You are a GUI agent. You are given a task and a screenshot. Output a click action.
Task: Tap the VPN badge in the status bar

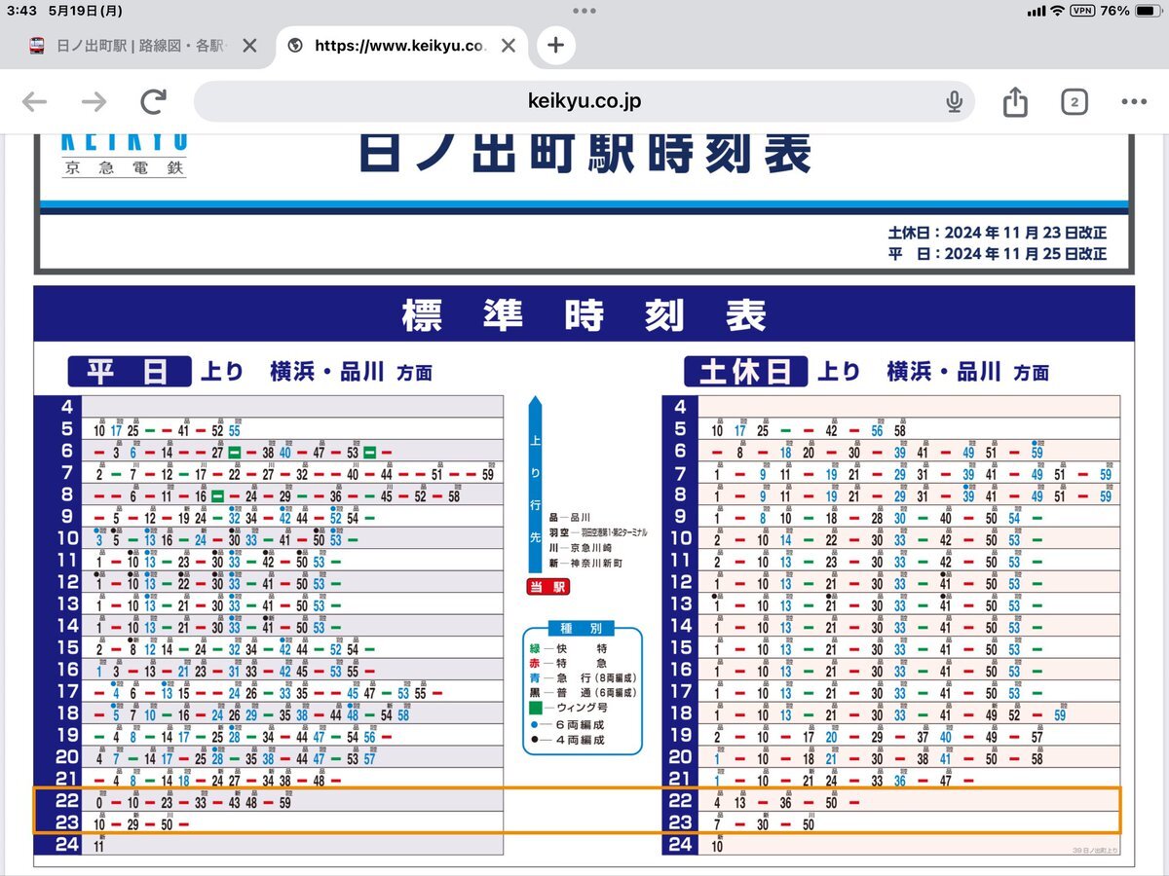click(x=1081, y=11)
